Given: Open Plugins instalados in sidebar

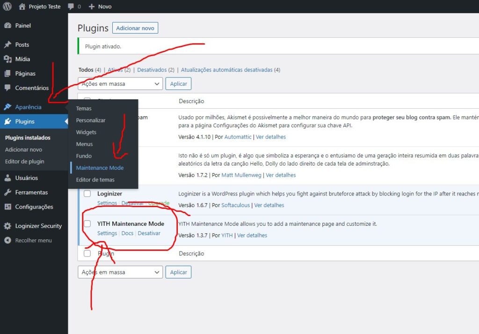Looking at the screenshot, I should coord(28,138).
